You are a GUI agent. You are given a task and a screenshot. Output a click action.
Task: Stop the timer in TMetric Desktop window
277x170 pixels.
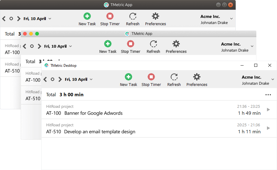[x=151, y=80]
